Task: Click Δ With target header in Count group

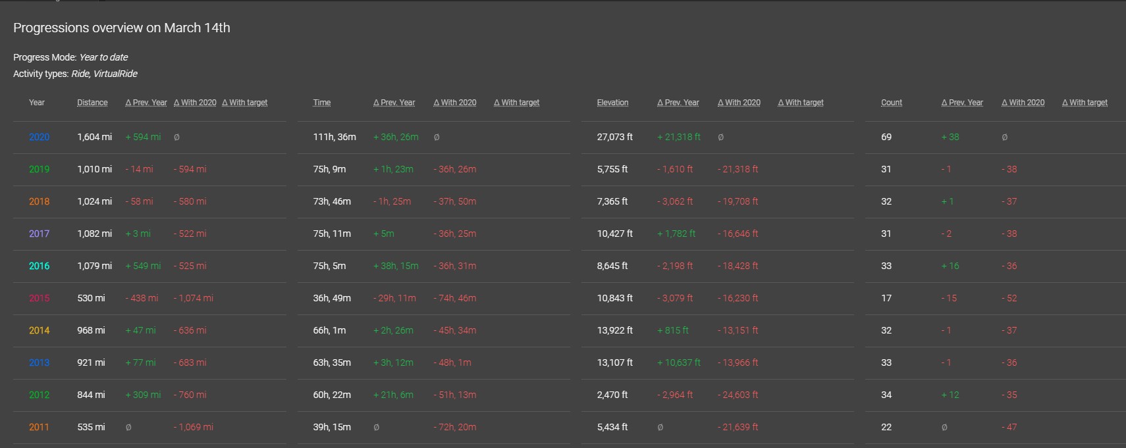Action: click(x=1085, y=103)
